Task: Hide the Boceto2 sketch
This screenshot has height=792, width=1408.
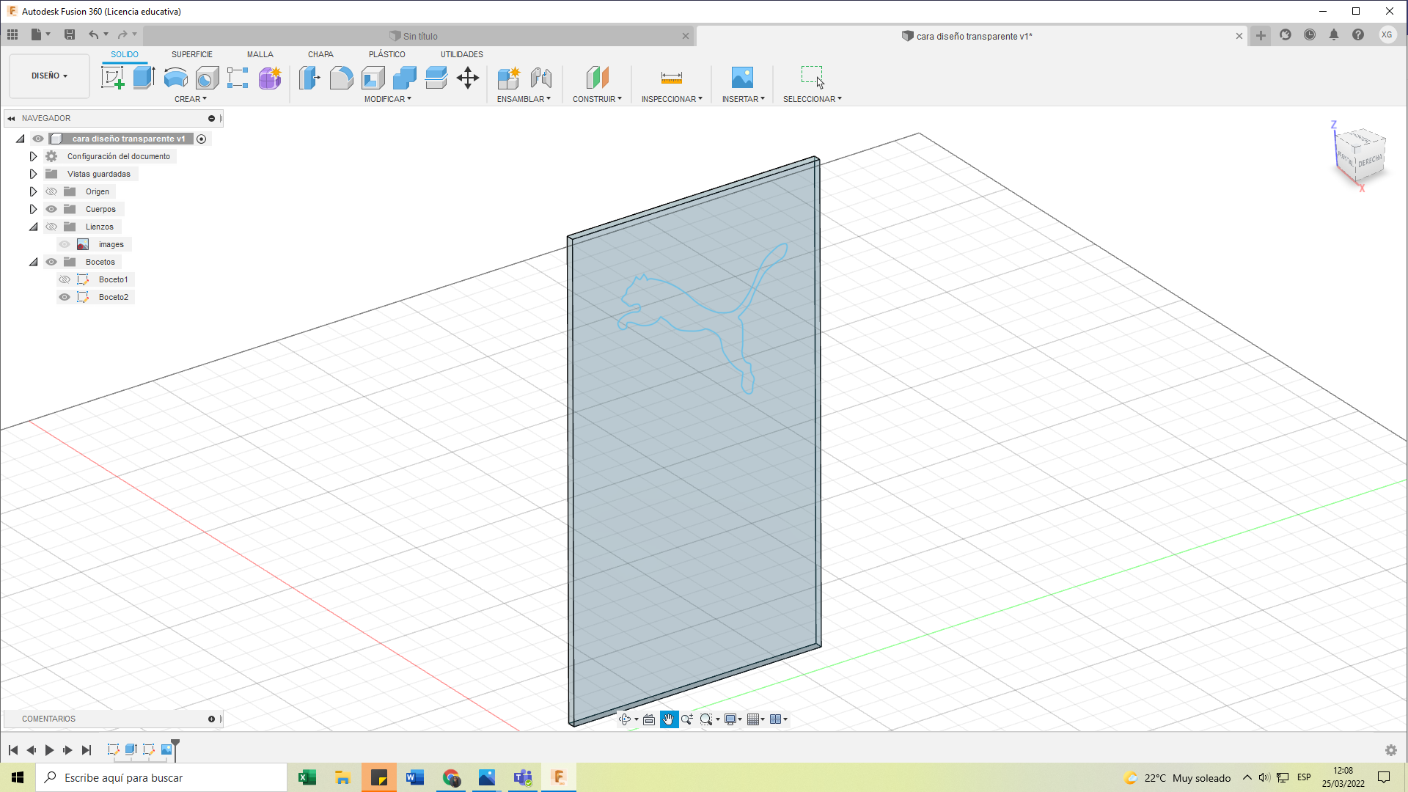Action: click(x=65, y=297)
